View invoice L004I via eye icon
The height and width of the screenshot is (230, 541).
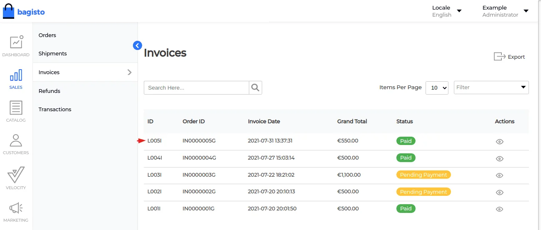[500, 159]
